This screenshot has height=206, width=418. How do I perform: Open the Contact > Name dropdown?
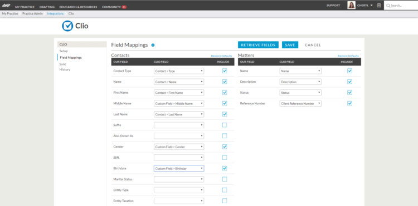pyautogui.click(x=179, y=82)
